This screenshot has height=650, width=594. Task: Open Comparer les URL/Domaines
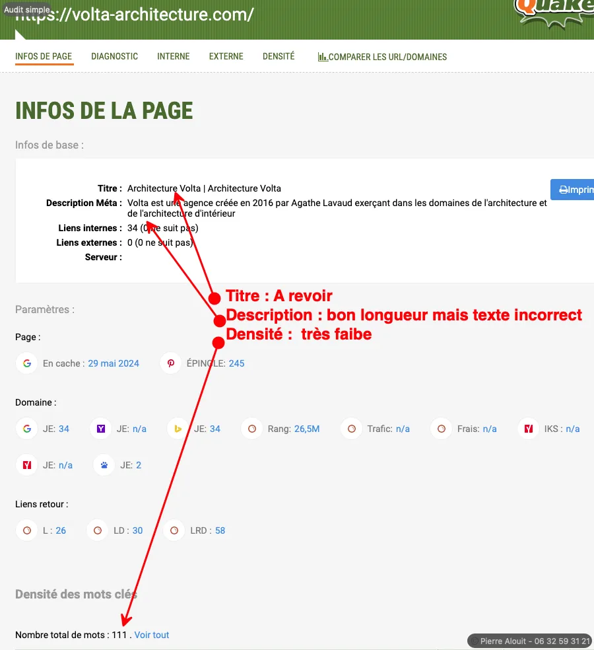[x=382, y=57]
